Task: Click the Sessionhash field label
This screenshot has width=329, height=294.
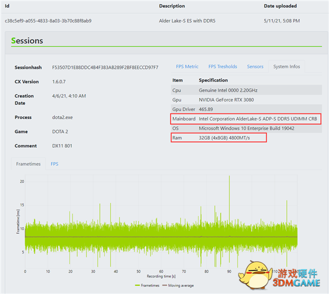Action: [x=28, y=67]
